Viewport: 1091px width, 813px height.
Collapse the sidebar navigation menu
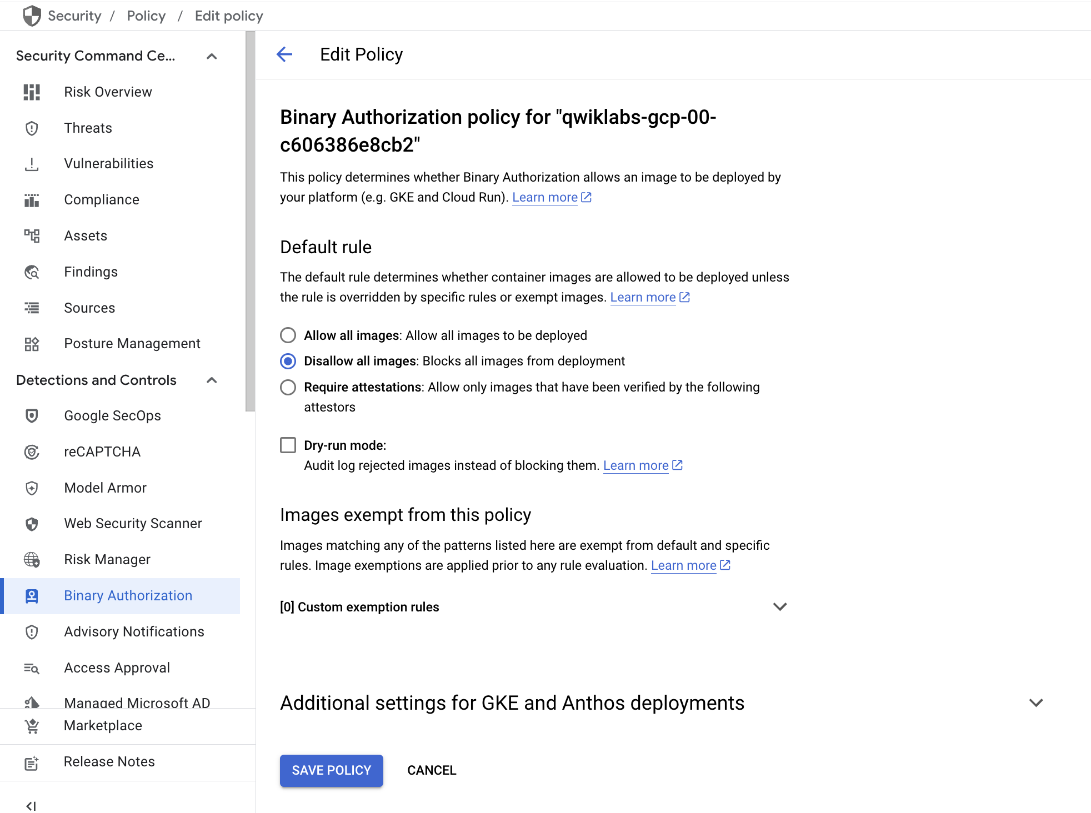coord(31,806)
